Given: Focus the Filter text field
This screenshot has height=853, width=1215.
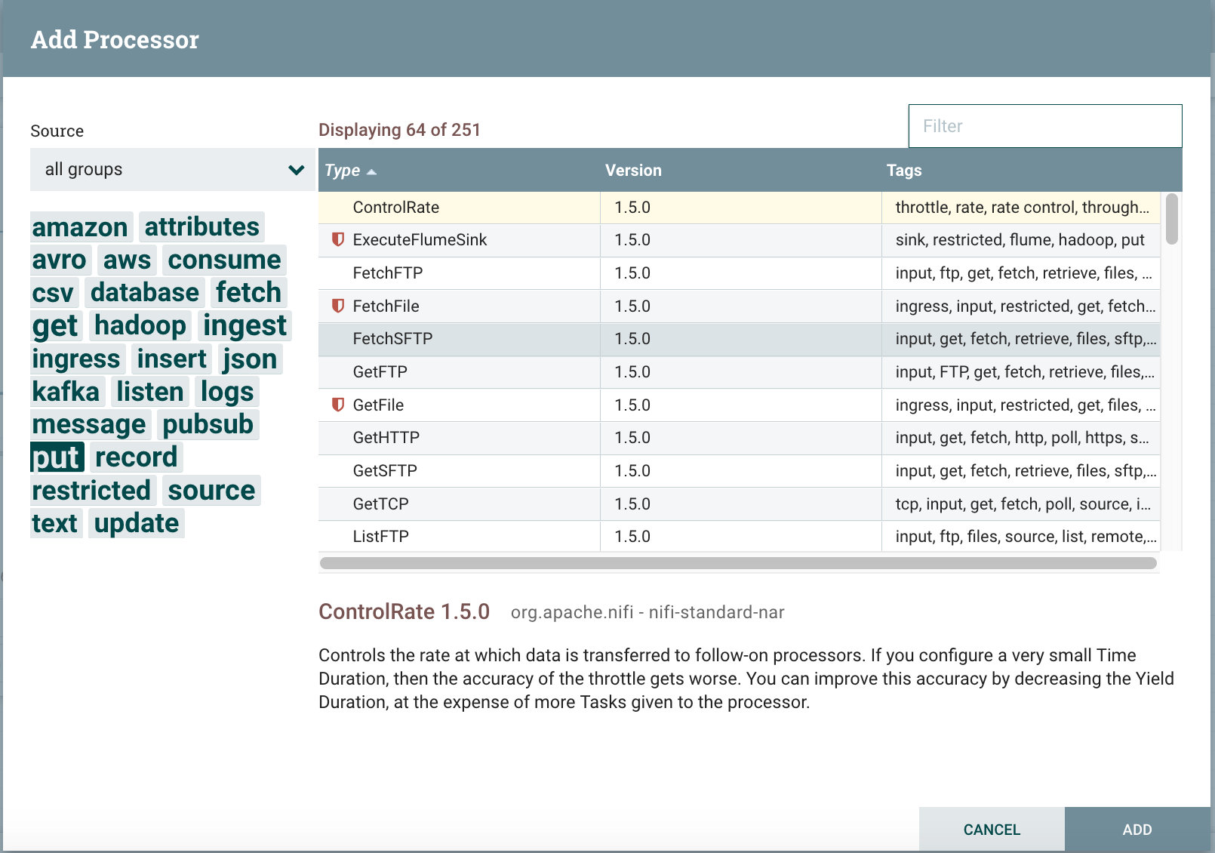Looking at the screenshot, I should [x=1044, y=126].
